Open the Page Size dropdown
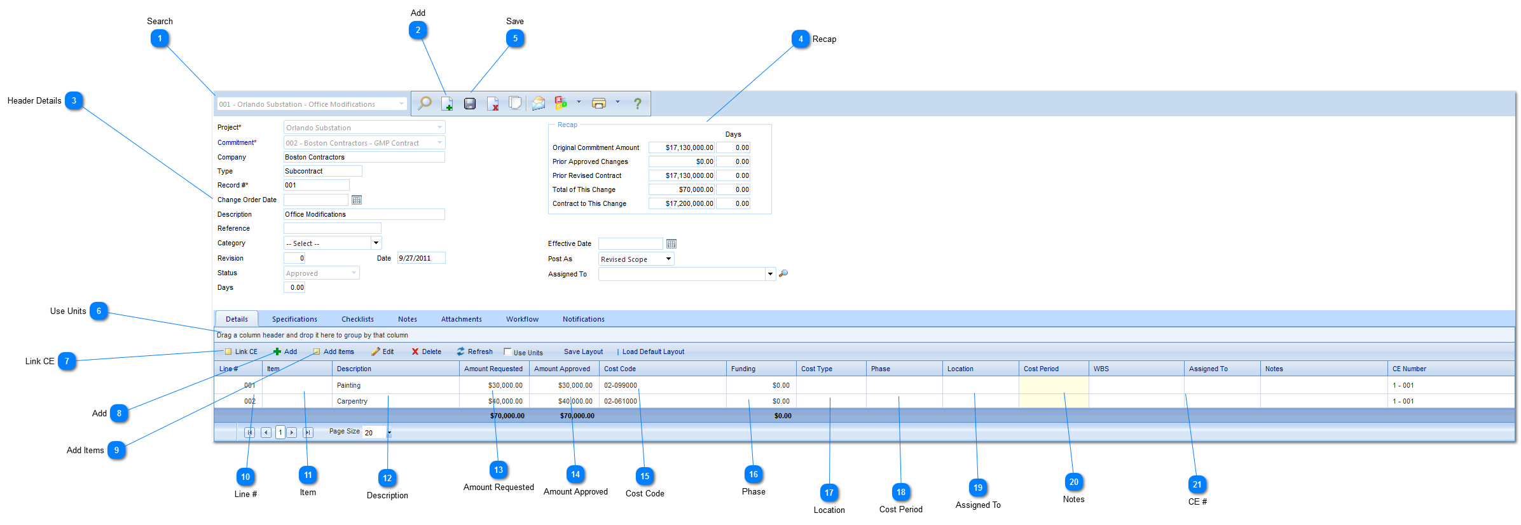The height and width of the screenshot is (525, 1521). [x=389, y=433]
